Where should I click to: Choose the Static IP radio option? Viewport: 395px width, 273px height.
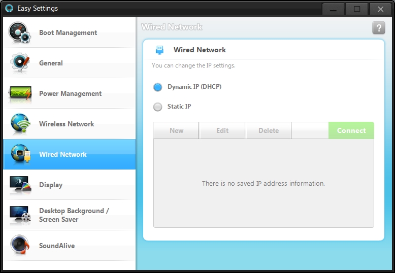click(158, 107)
